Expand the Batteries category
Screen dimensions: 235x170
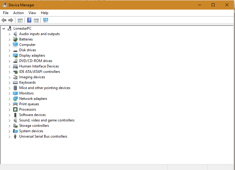[9, 40]
